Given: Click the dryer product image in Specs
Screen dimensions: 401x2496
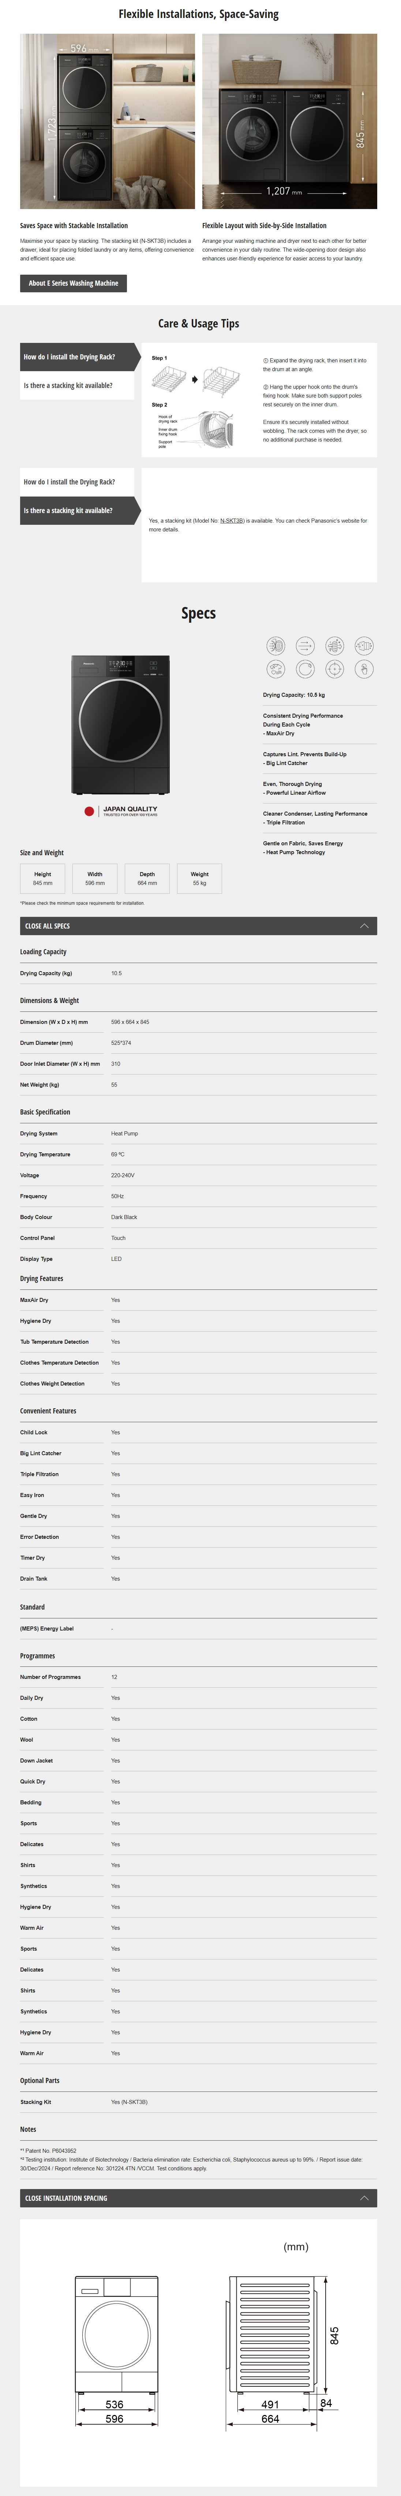Looking at the screenshot, I should pyautogui.click(x=120, y=725).
